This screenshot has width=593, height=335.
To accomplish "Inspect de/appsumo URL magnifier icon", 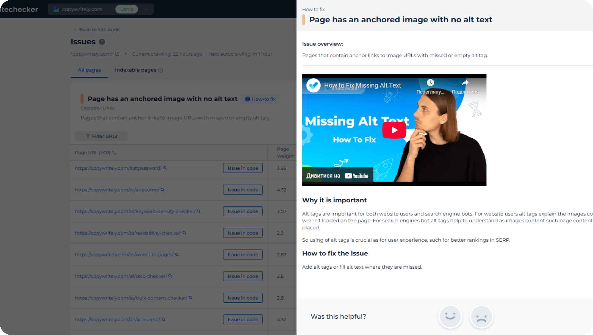I will tap(163, 320).
